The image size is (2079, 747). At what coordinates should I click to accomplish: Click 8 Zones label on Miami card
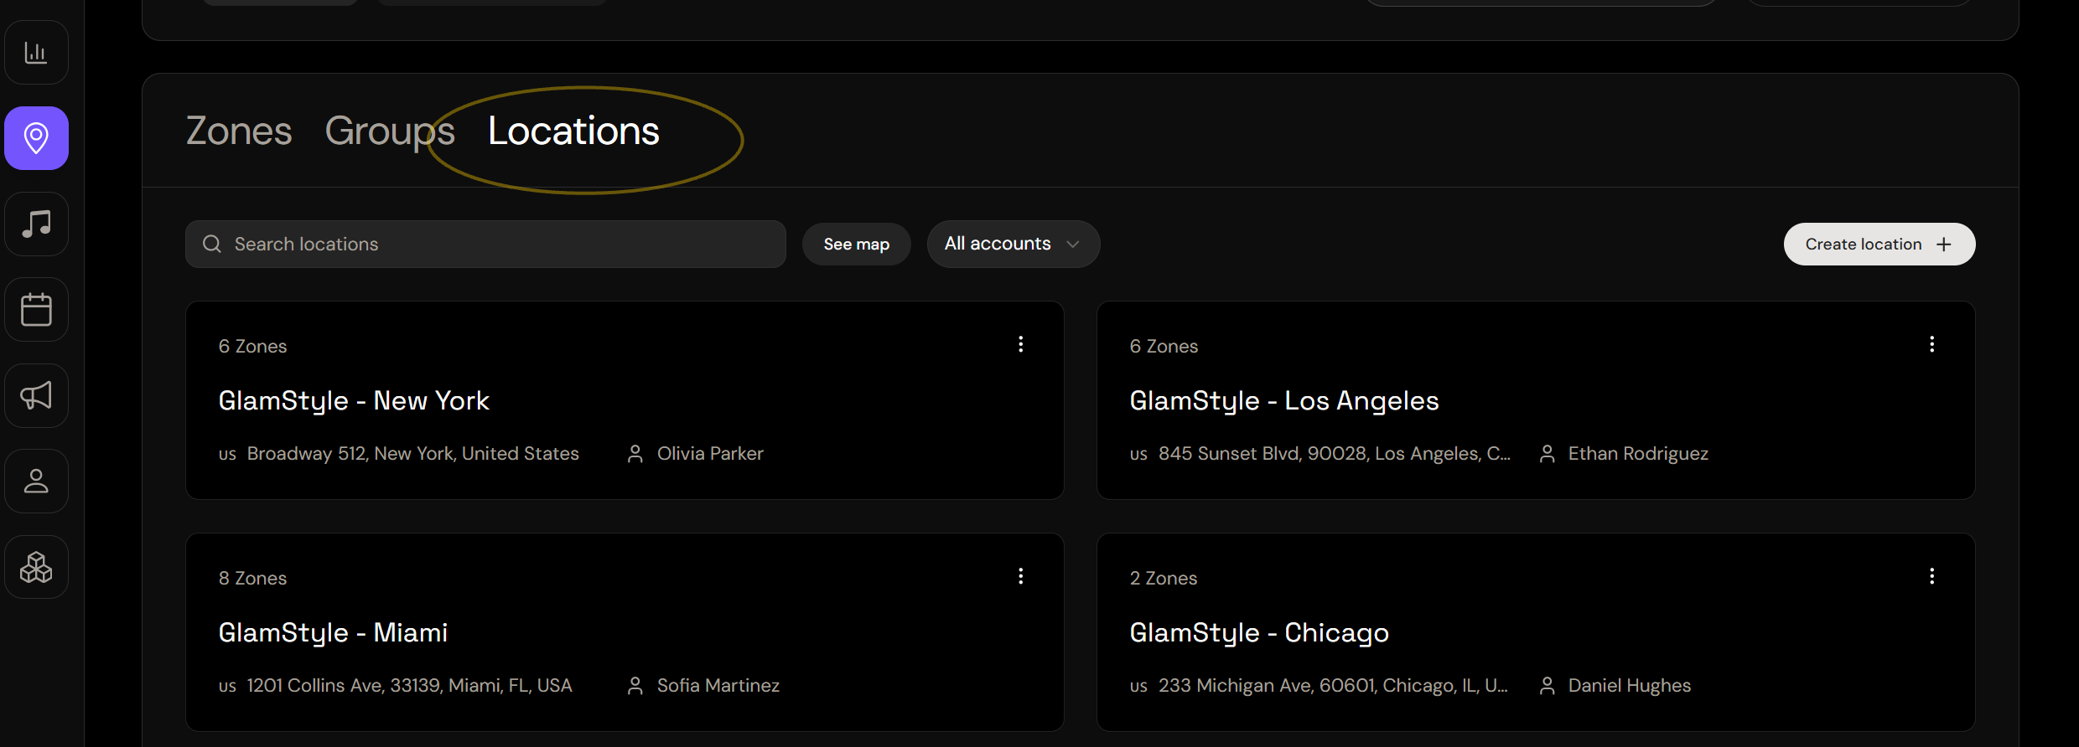[x=252, y=578]
